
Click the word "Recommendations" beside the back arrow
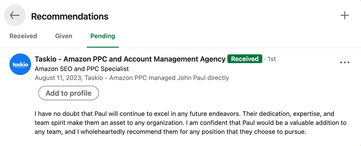click(x=70, y=16)
